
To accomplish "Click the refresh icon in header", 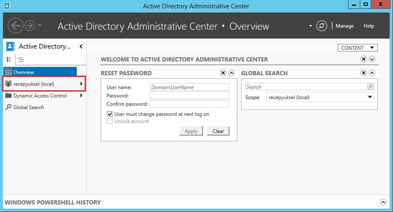I will pos(322,26).
